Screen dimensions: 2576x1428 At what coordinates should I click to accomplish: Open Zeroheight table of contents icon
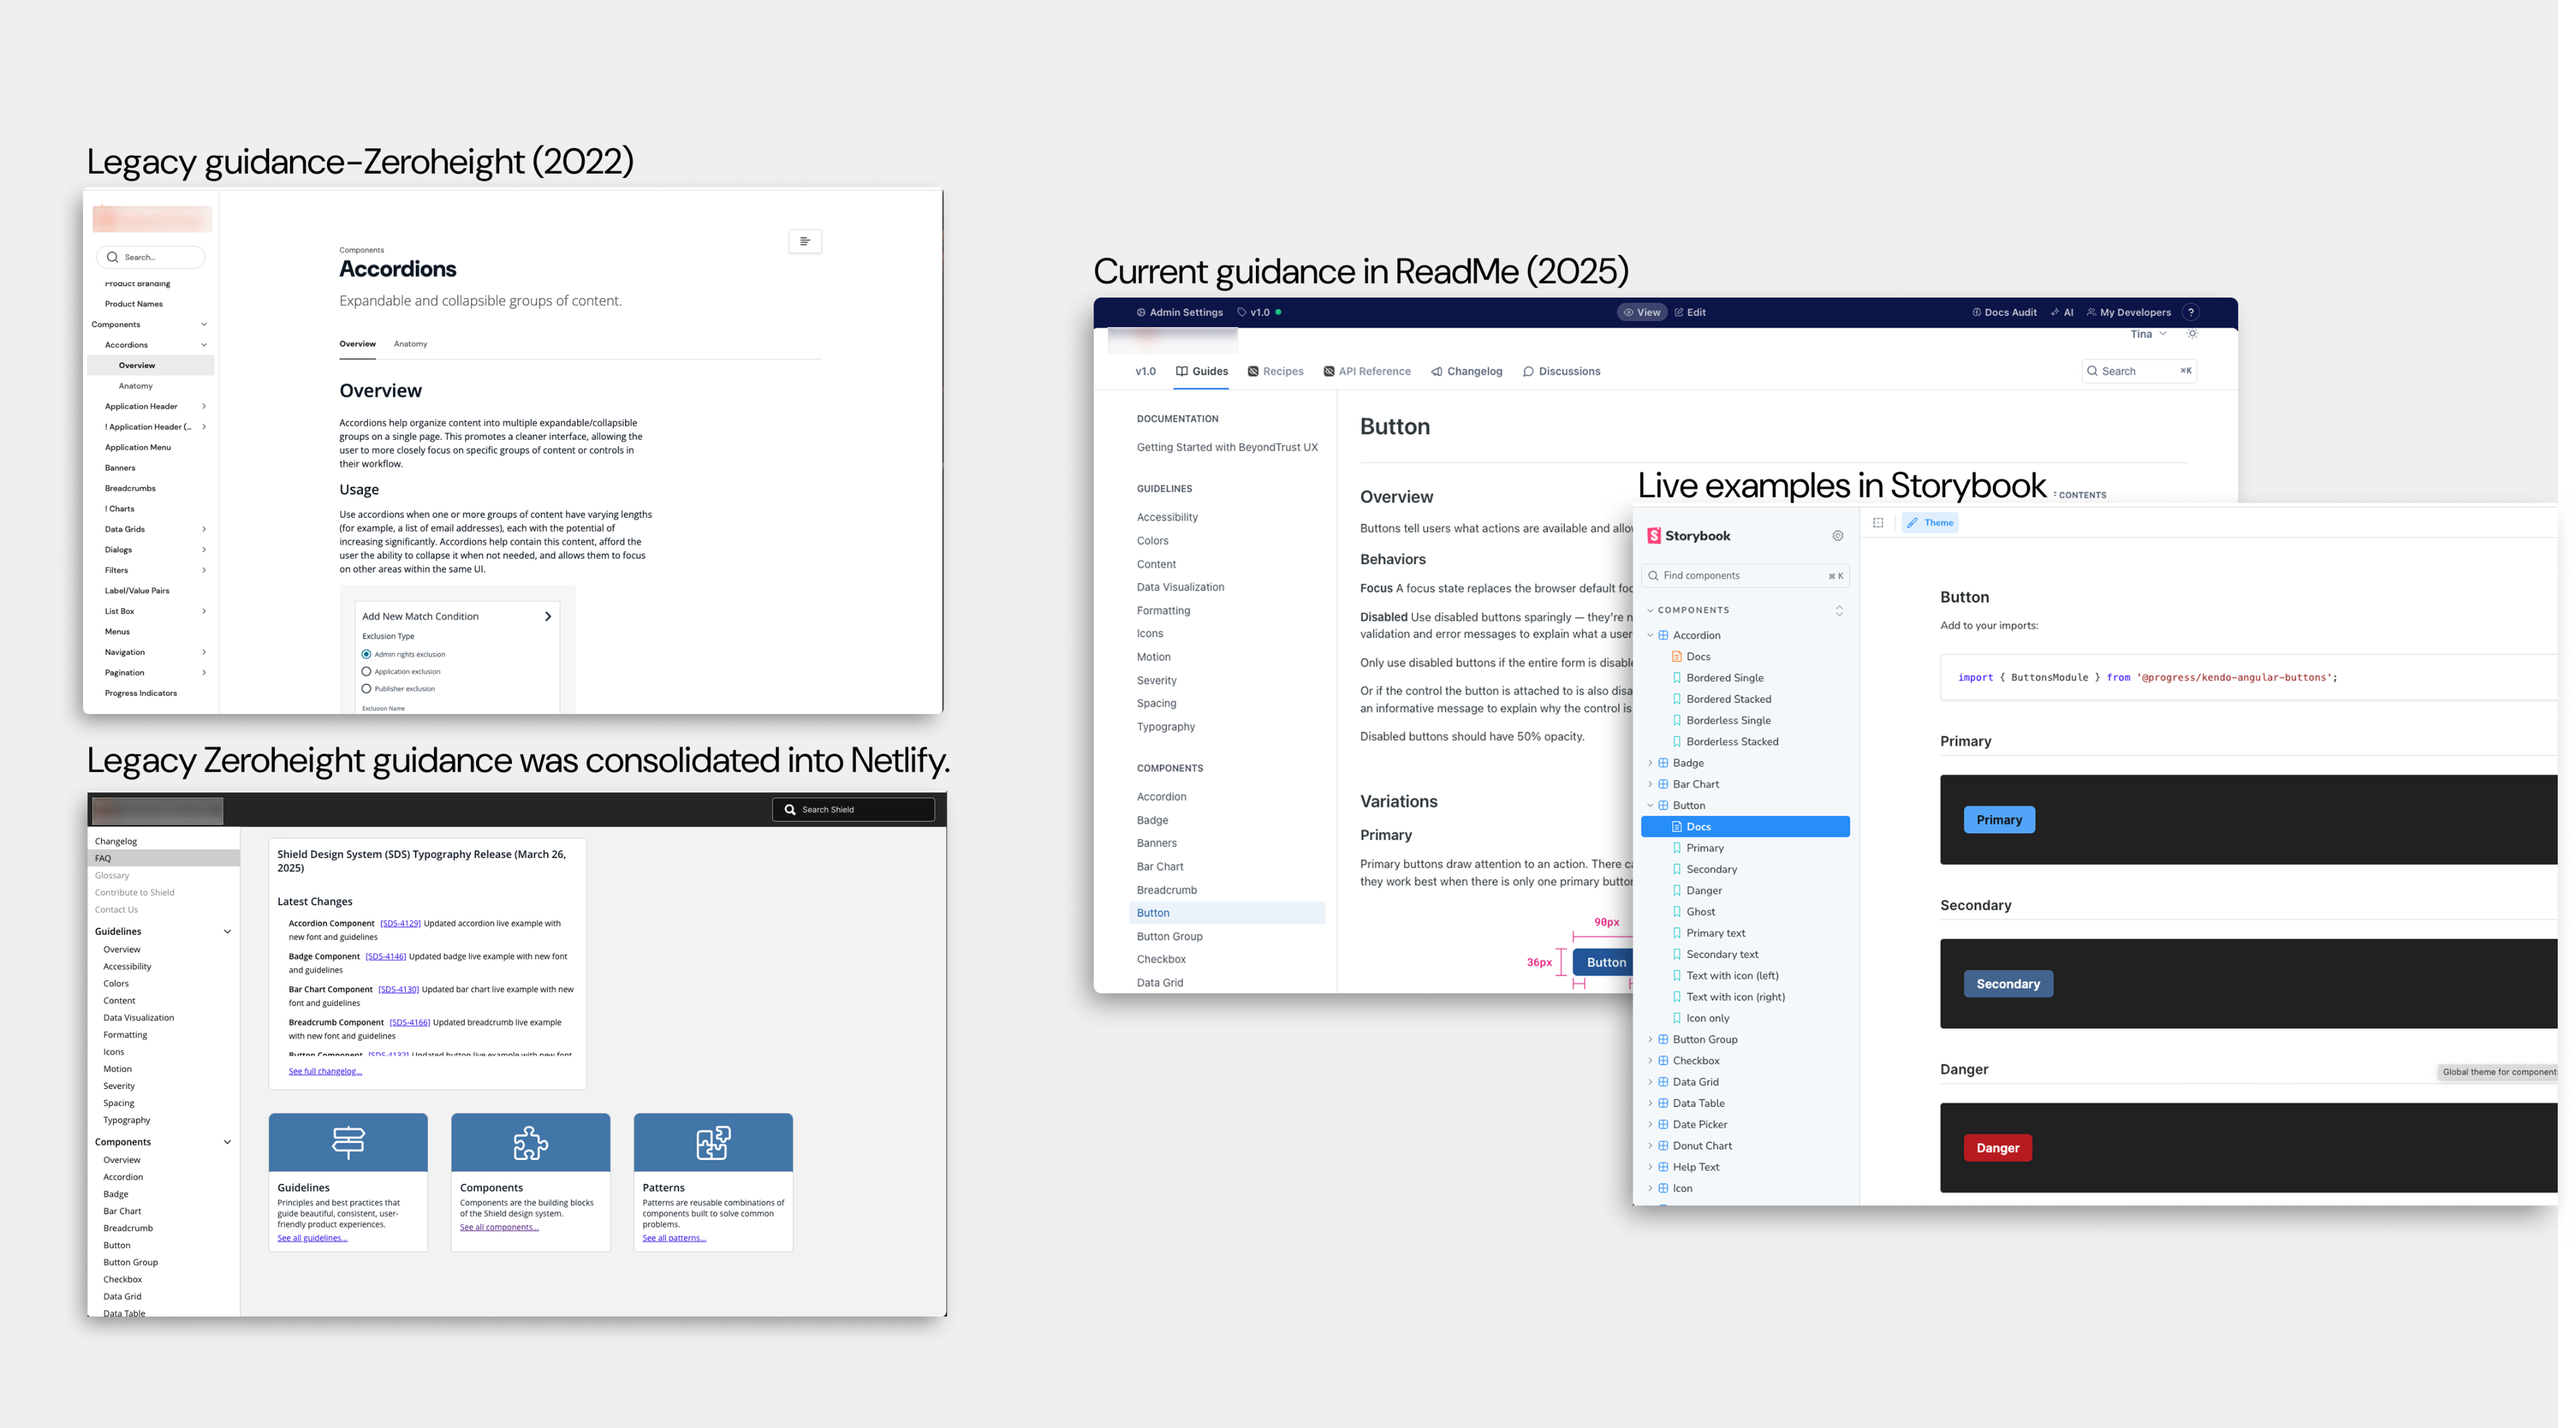(805, 241)
